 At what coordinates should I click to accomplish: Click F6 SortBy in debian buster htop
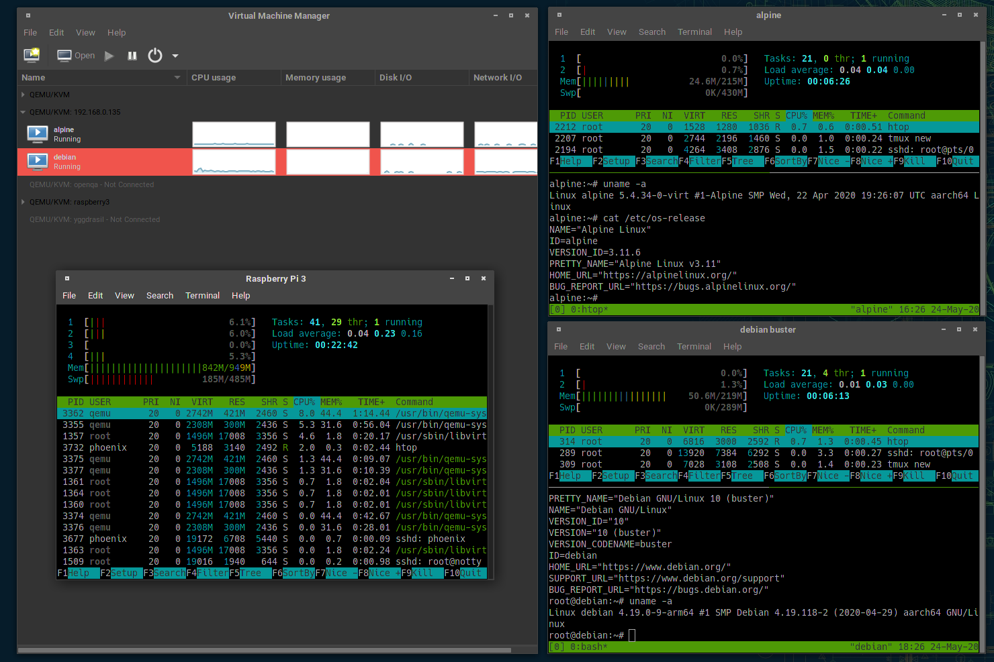pos(785,476)
